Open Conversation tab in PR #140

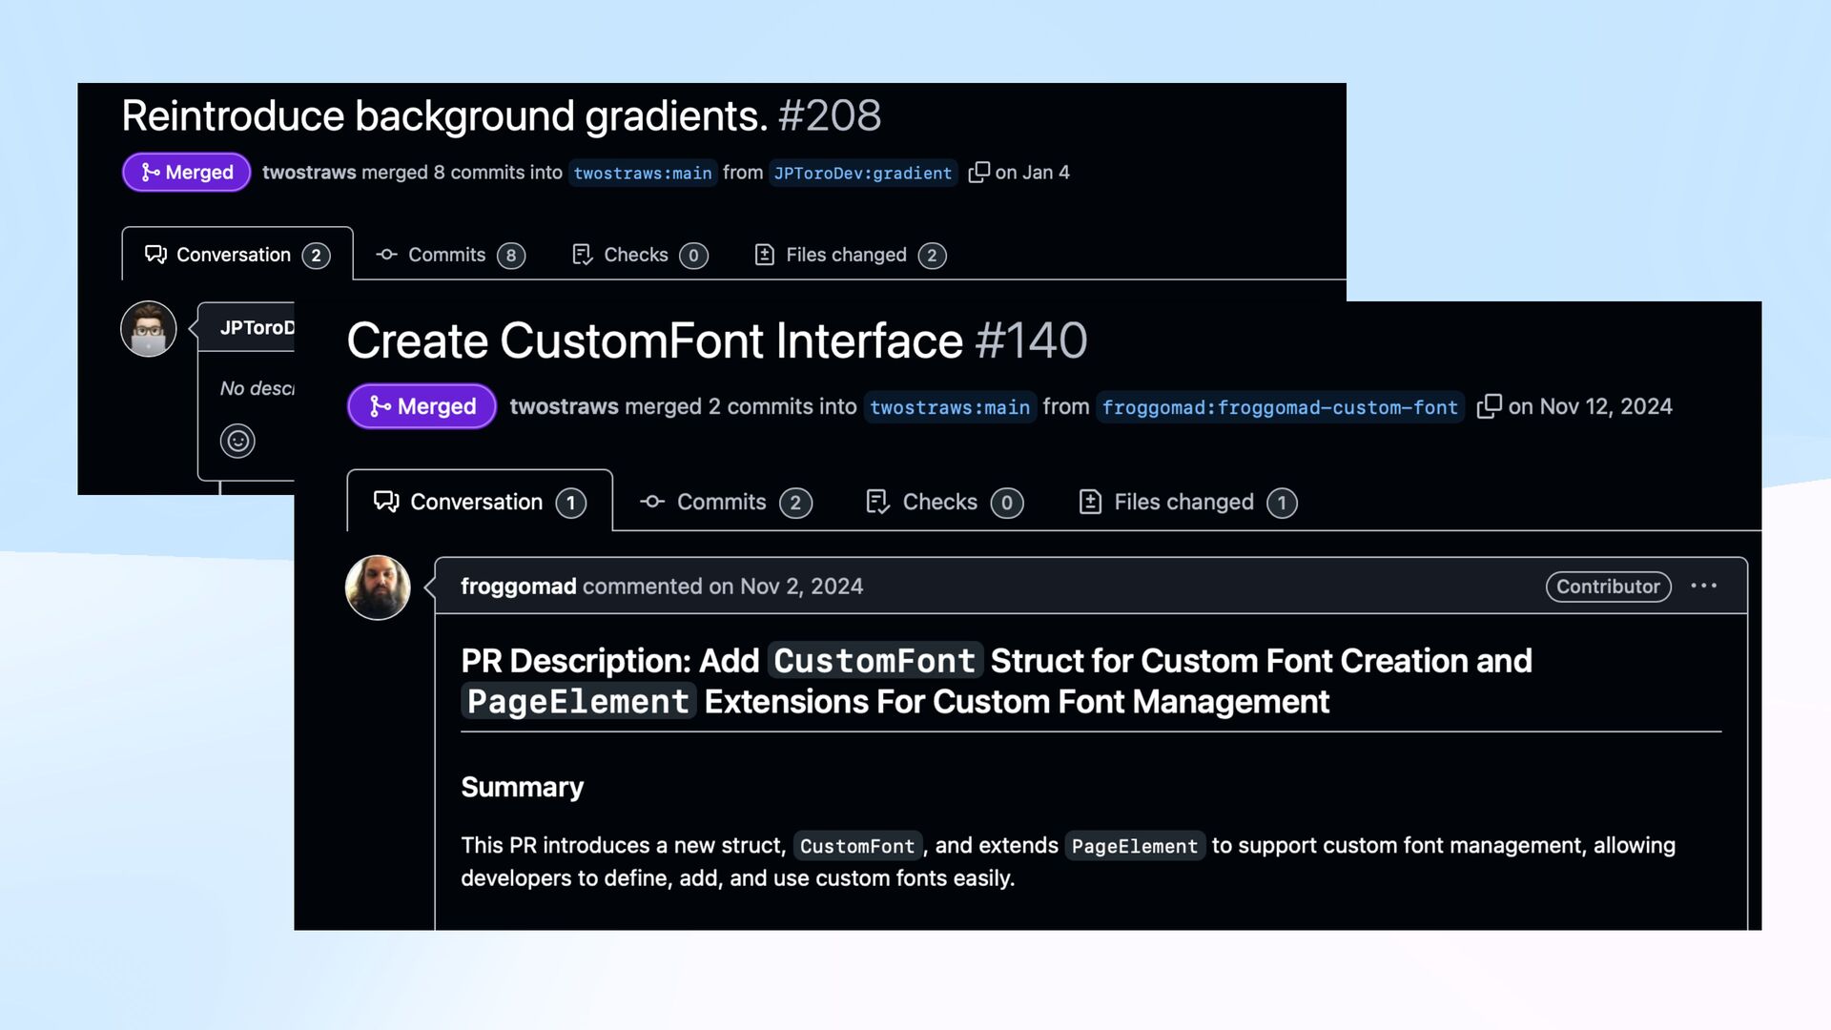coord(479,502)
